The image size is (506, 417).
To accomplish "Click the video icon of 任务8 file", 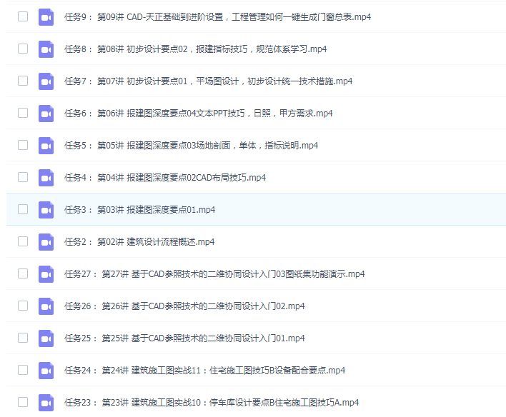I will point(46,49).
